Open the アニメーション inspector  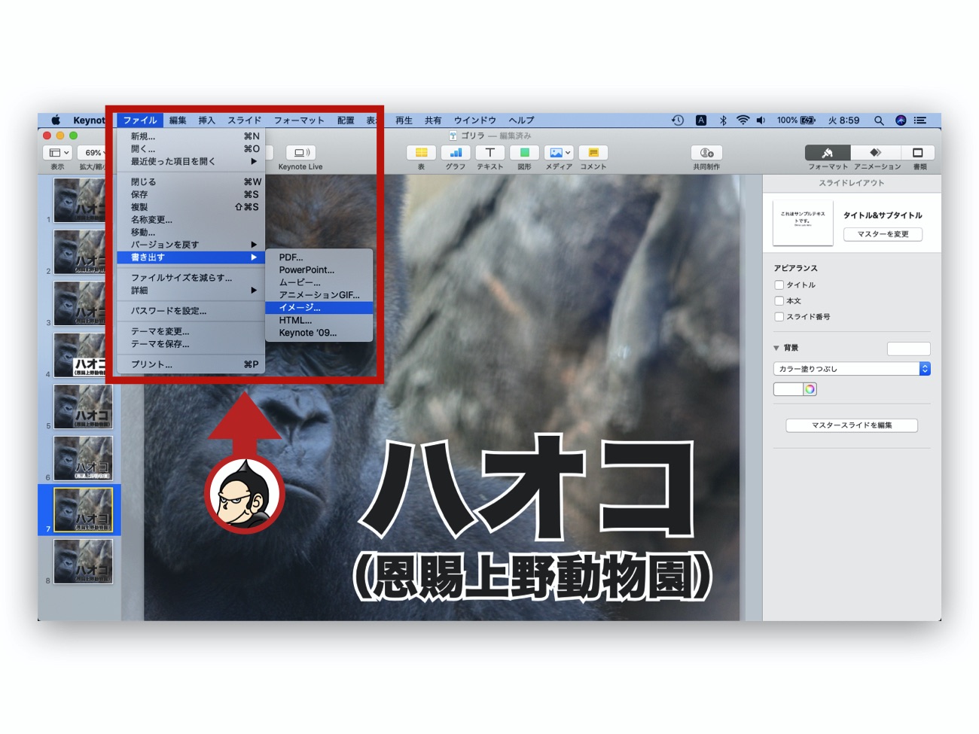[x=876, y=153]
